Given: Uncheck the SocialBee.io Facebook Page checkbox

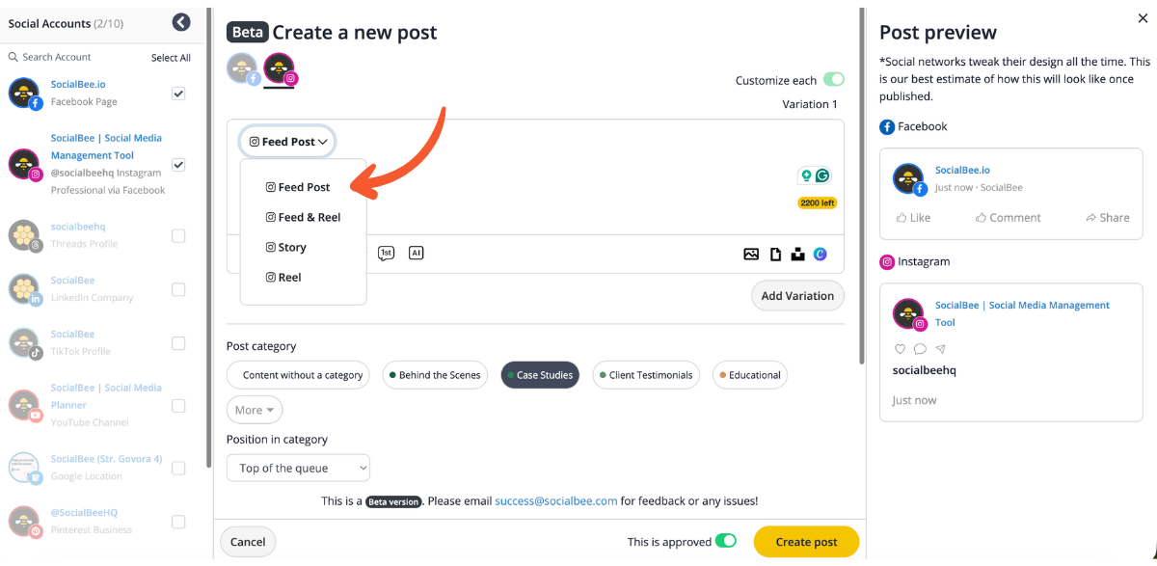Looking at the screenshot, I should (x=178, y=94).
